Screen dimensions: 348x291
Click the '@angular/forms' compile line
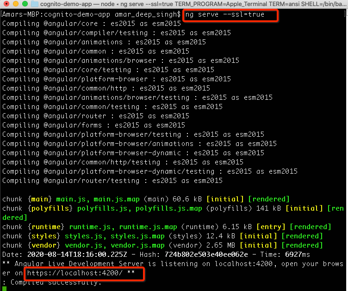pyautogui.click(x=93, y=125)
